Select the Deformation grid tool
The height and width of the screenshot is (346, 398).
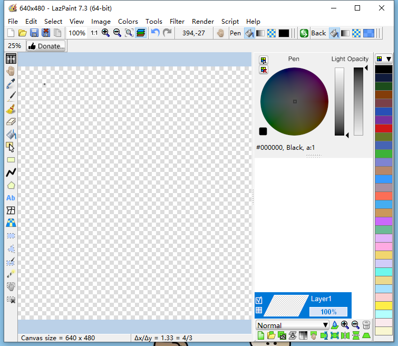[x=11, y=210]
